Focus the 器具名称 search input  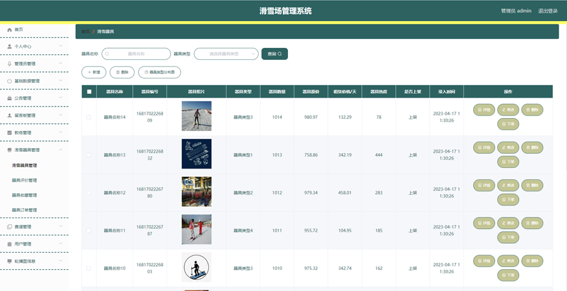[x=136, y=54]
